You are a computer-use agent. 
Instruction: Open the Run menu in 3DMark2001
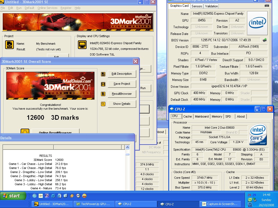coord(19,8)
